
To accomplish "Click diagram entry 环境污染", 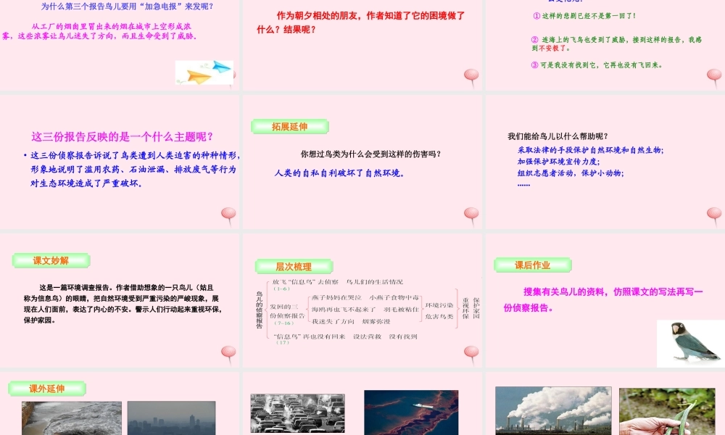I will point(439,305).
